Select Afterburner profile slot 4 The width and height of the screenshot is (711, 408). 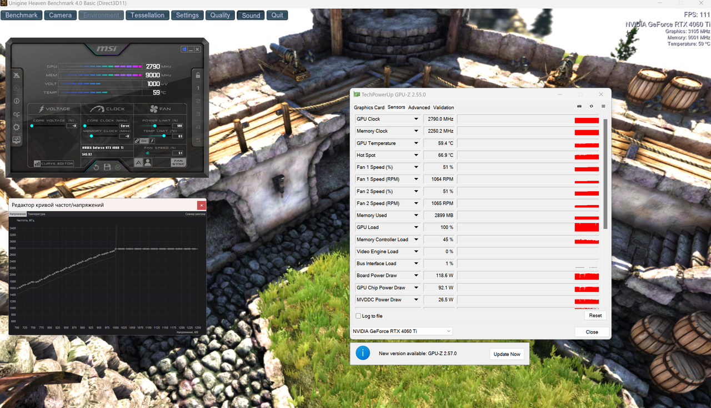pyautogui.click(x=198, y=127)
